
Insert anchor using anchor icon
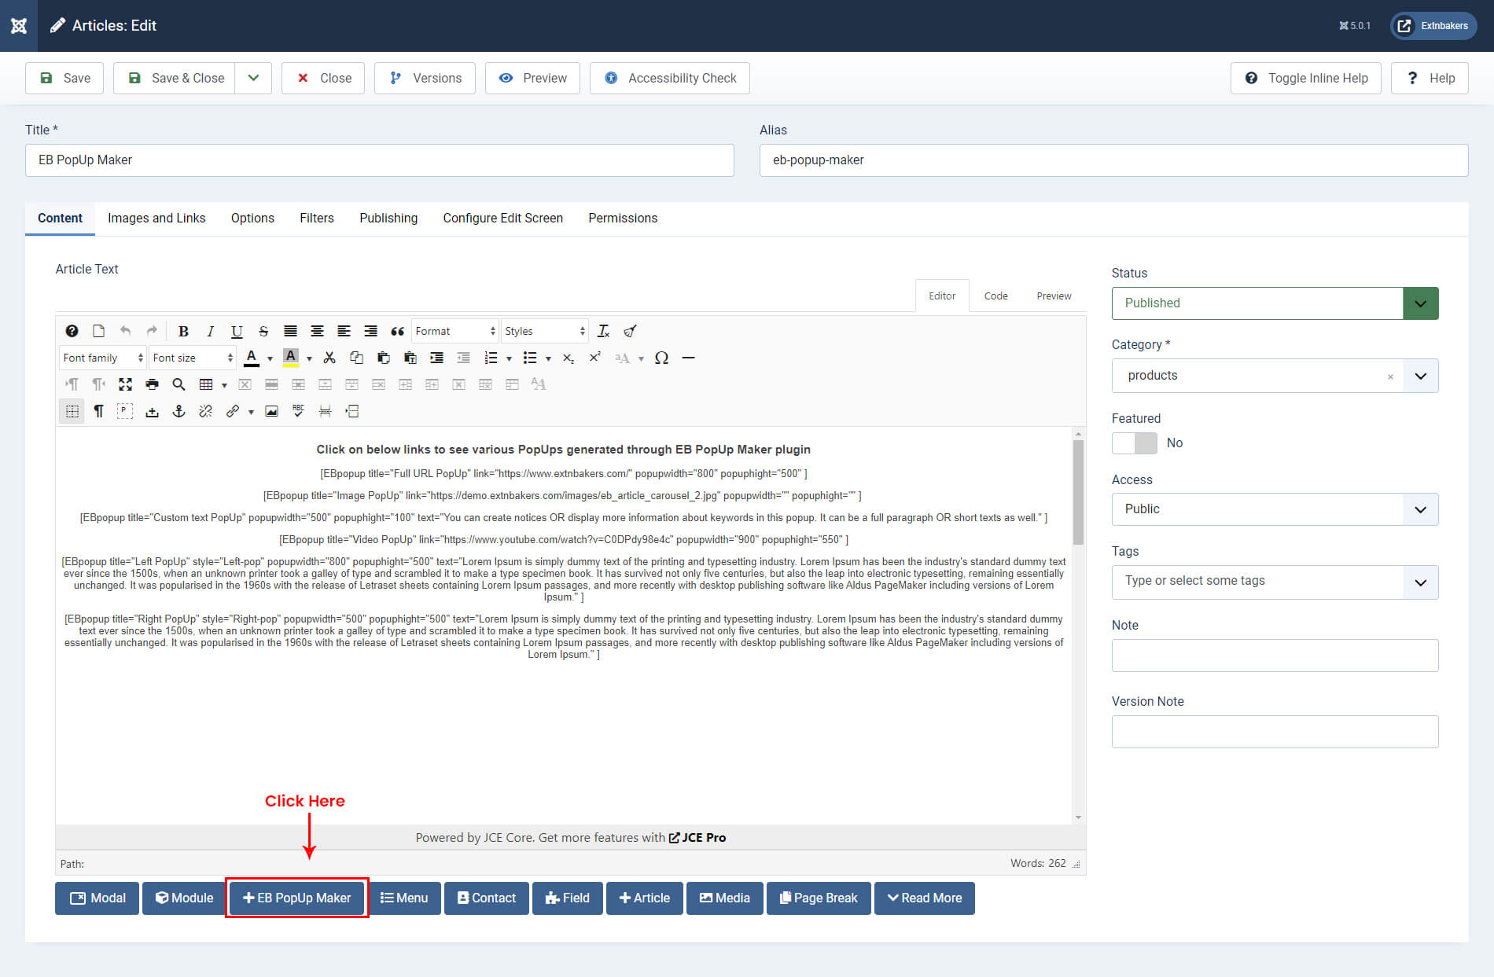(178, 411)
